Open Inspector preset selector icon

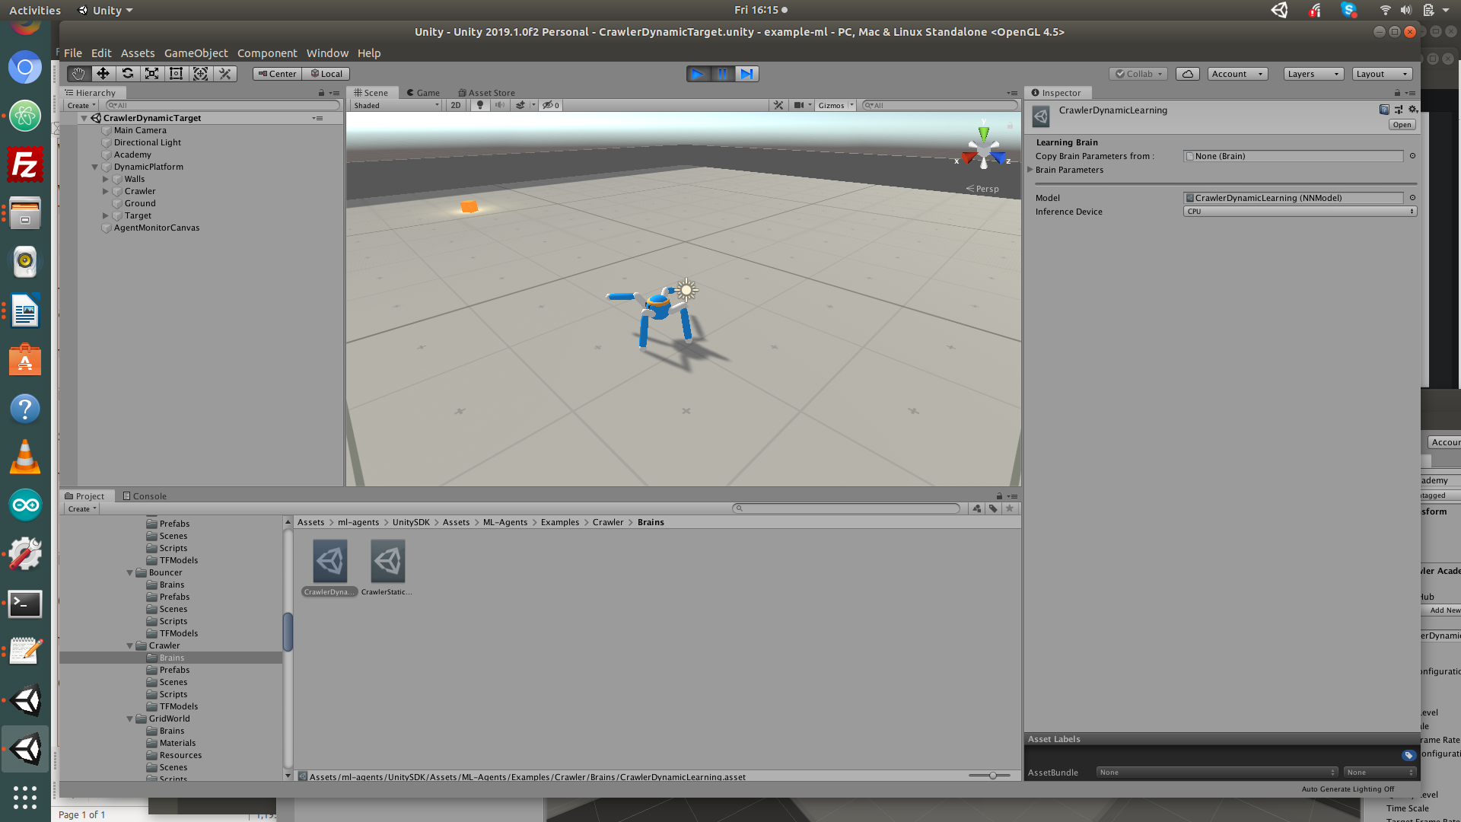click(1399, 110)
